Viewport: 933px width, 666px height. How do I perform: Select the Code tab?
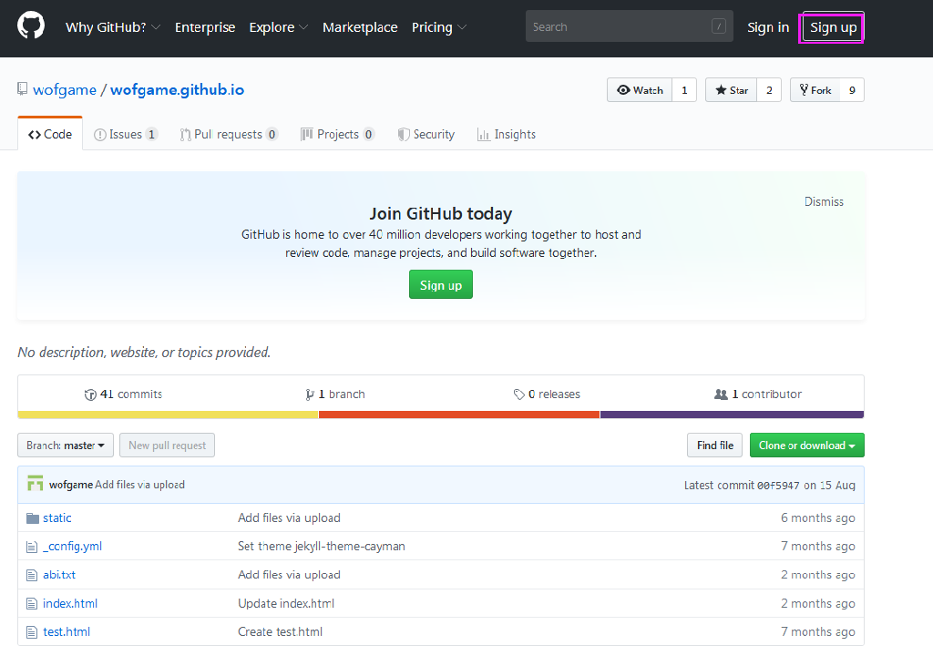coord(50,134)
